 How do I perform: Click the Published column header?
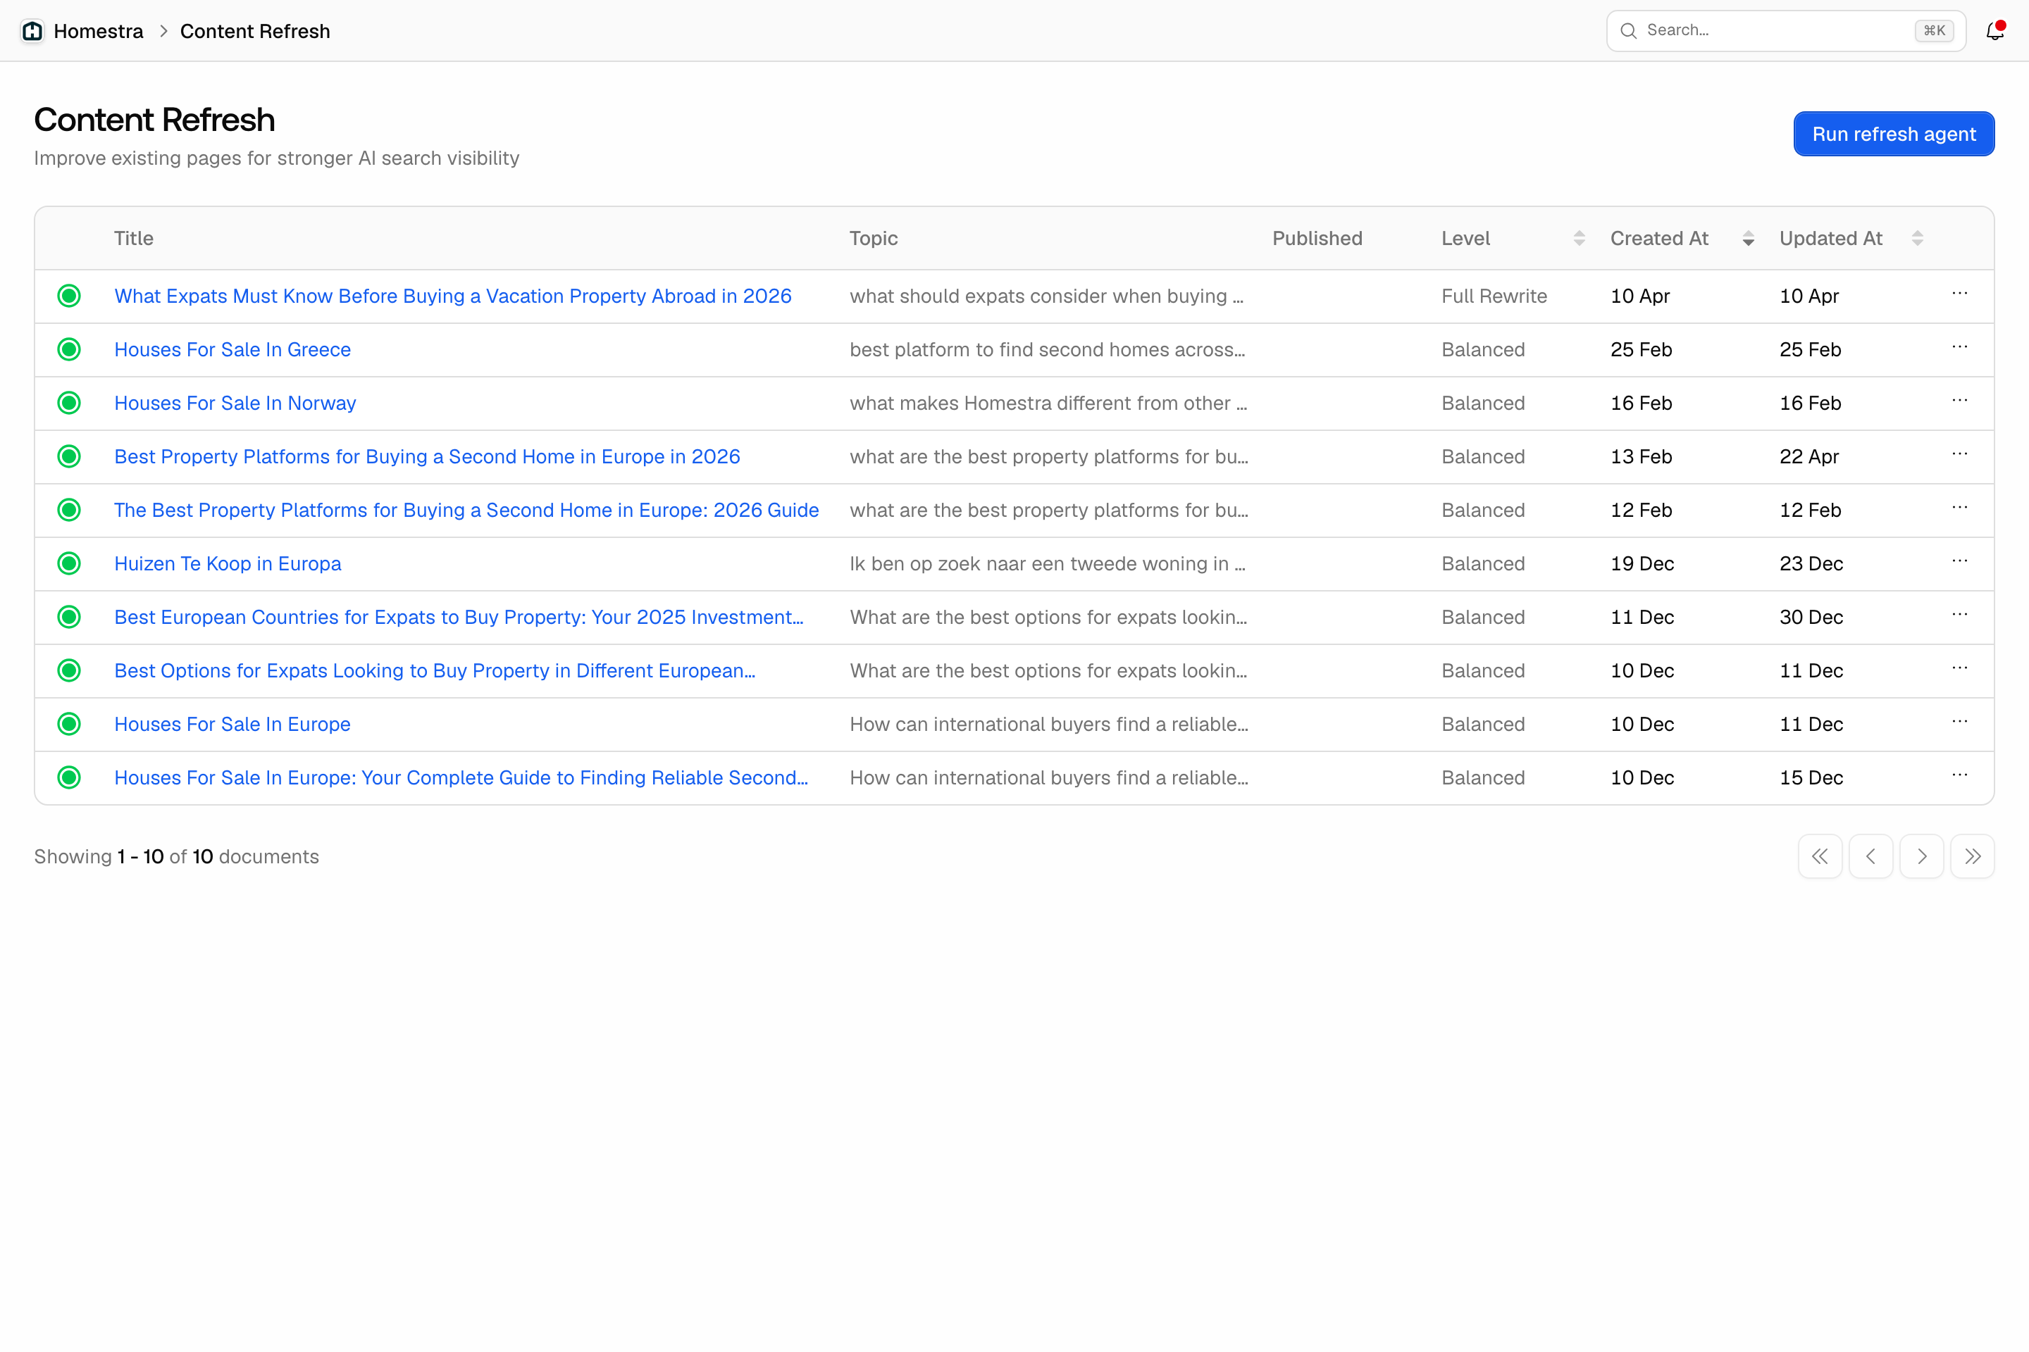coord(1317,238)
